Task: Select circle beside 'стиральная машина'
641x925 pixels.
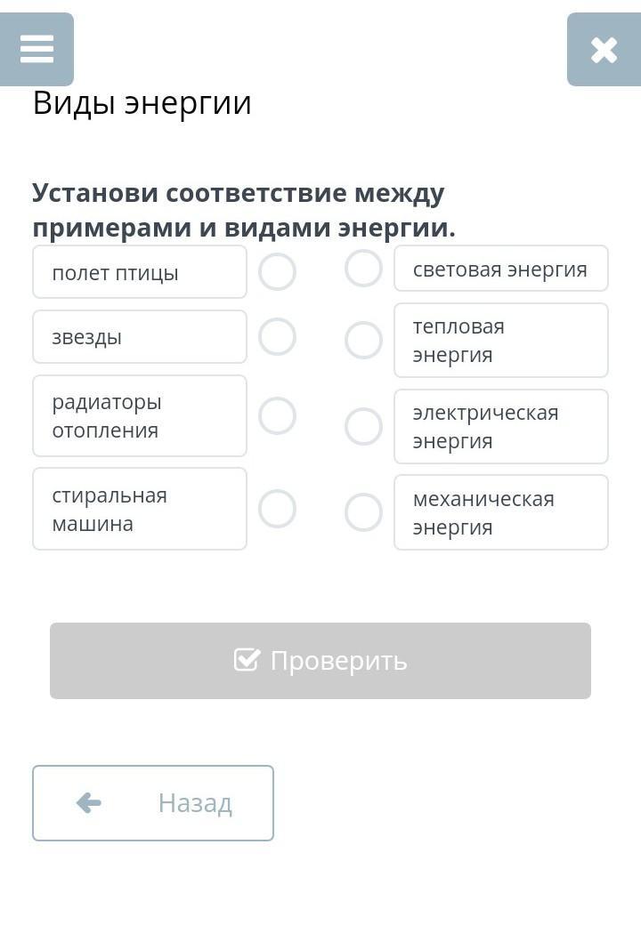Action: (277, 509)
